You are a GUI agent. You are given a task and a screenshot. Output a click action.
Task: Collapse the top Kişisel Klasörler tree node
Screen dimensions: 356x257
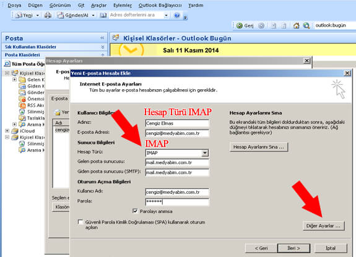point(7,73)
